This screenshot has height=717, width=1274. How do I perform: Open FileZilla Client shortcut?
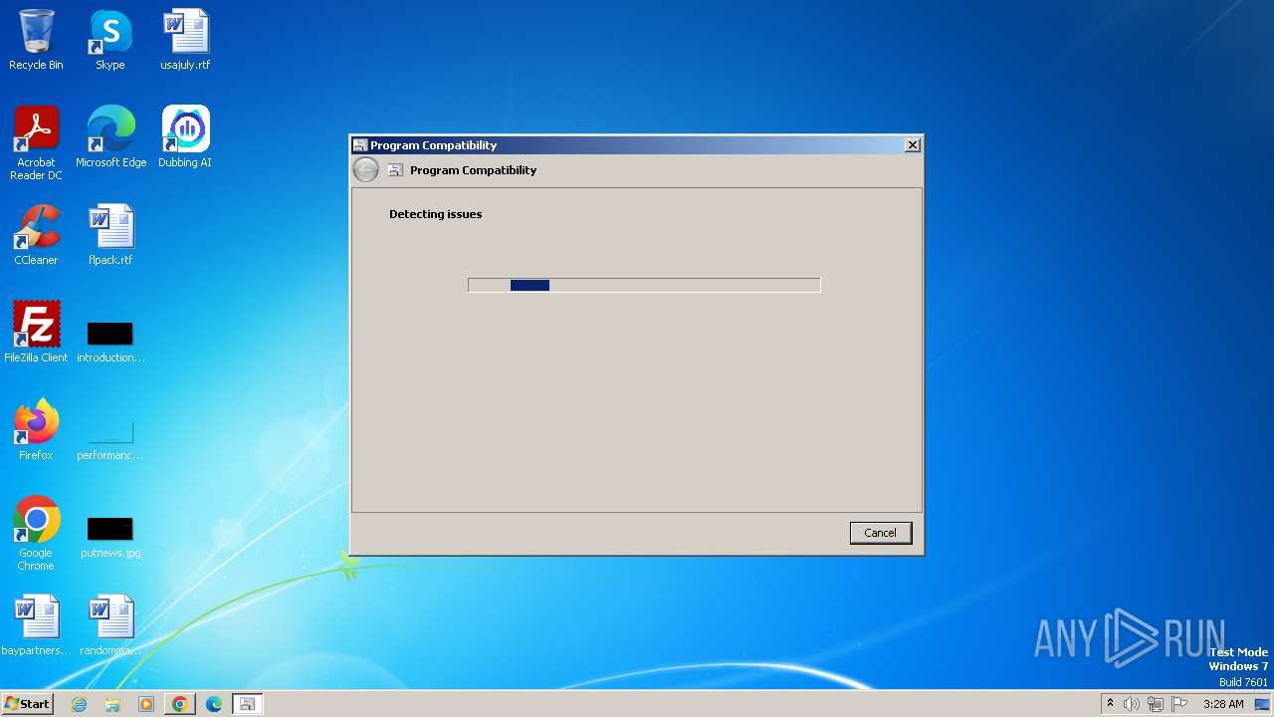pos(36,333)
